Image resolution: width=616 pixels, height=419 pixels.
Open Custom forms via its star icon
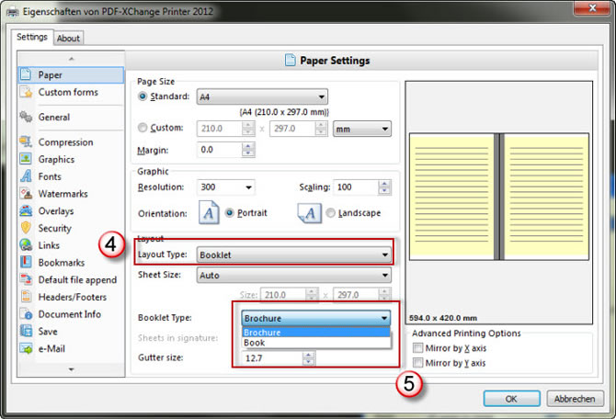pos(26,92)
